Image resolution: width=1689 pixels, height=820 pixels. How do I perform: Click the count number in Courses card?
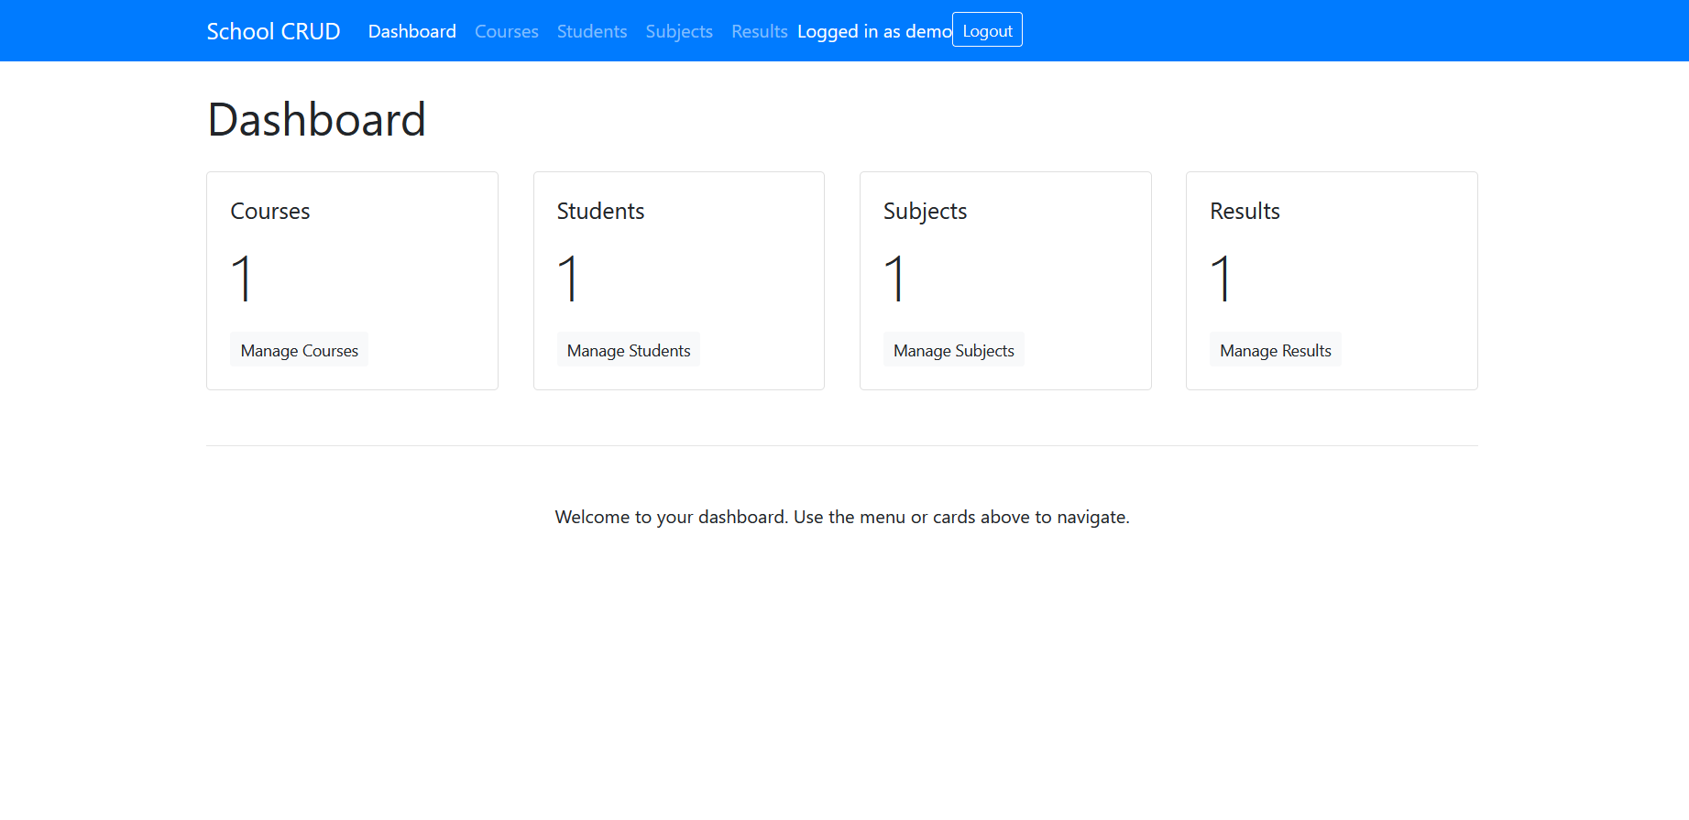coord(242,279)
